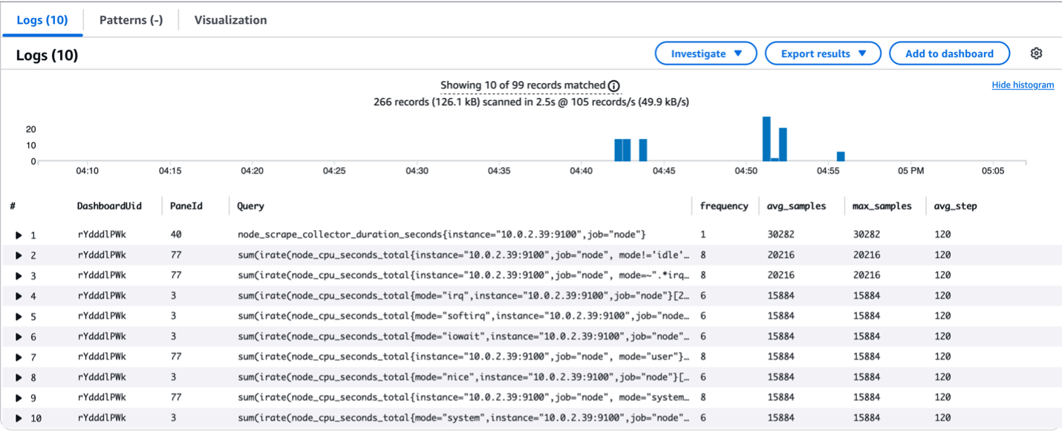Click the info icon beside records matched
This screenshot has height=433, width=1062.
tap(613, 85)
